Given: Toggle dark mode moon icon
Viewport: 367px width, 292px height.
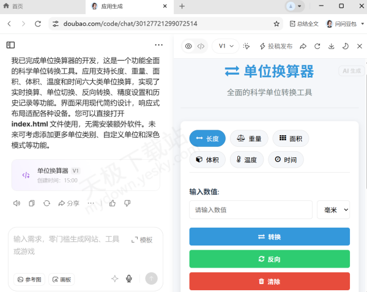Looking at the screenshot, I should click(x=345, y=46).
